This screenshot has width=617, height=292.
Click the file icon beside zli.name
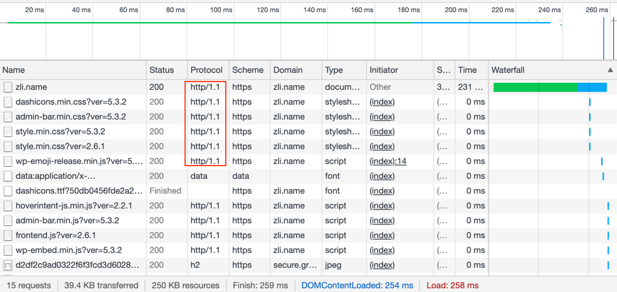[8, 87]
